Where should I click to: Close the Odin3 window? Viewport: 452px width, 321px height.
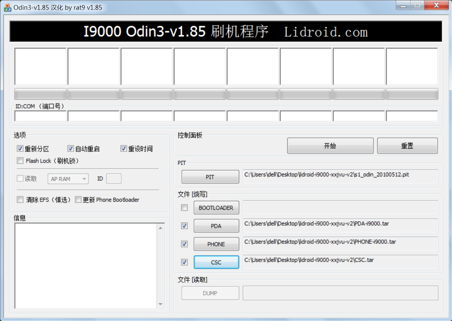point(436,5)
